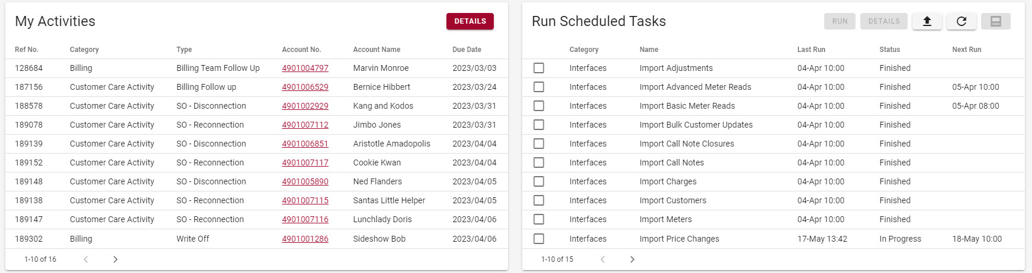
Task: Go to next page of My Activities
Action: tap(115, 259)
